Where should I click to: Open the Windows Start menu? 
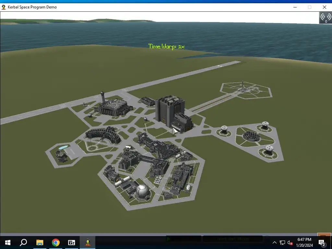8,243
